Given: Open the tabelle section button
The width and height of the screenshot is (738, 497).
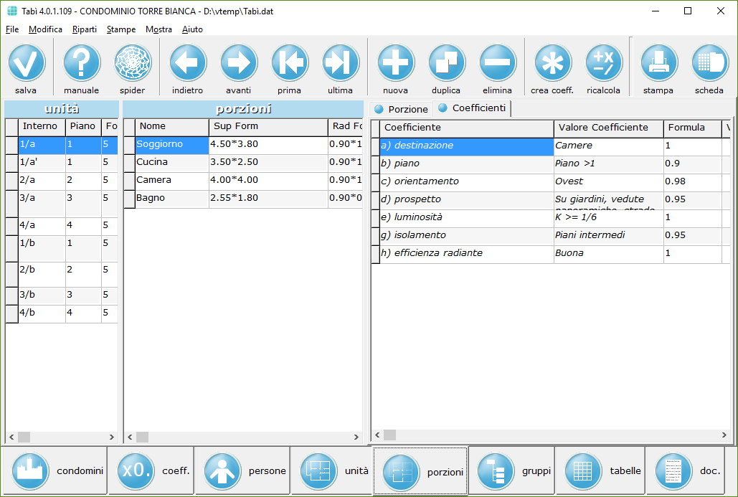Looking at the screenshot, I should click(x=600, y=471).
